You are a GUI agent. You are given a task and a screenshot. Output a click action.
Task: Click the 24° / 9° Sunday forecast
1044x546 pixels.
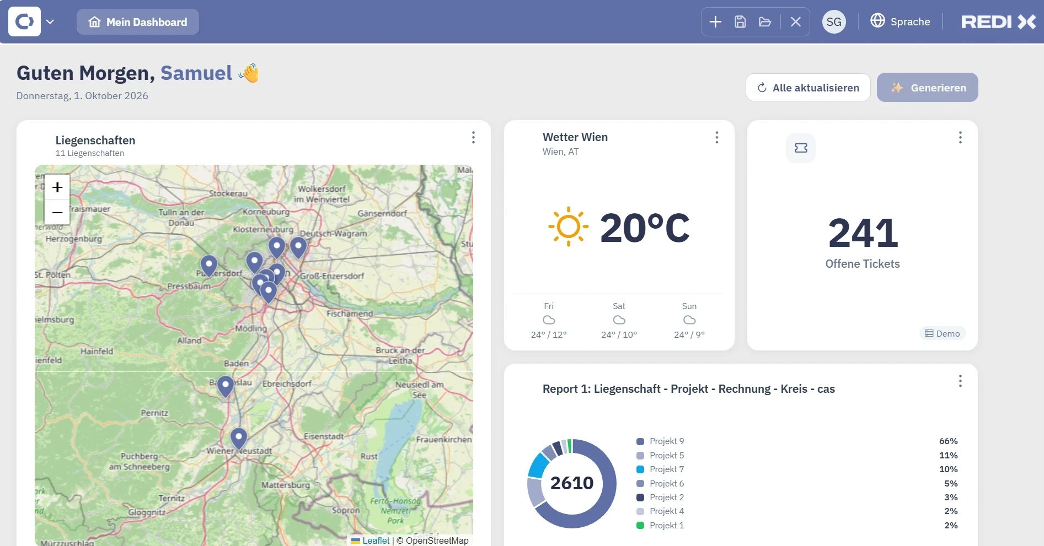pyautogui.click(x=689, y=334)
